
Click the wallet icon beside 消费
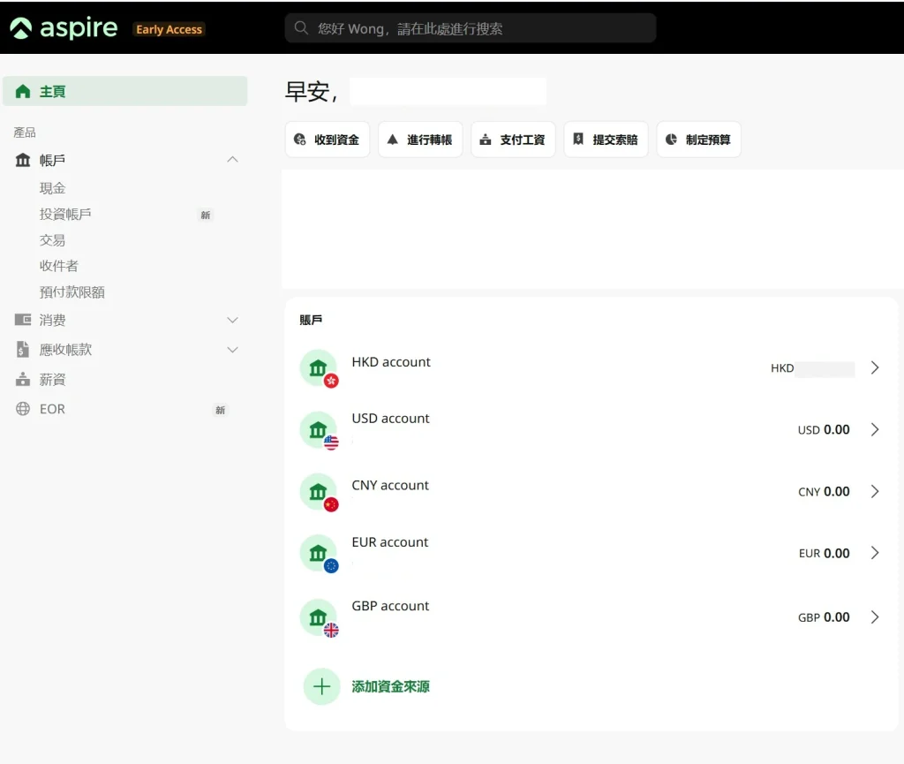(x=23, y=320)
